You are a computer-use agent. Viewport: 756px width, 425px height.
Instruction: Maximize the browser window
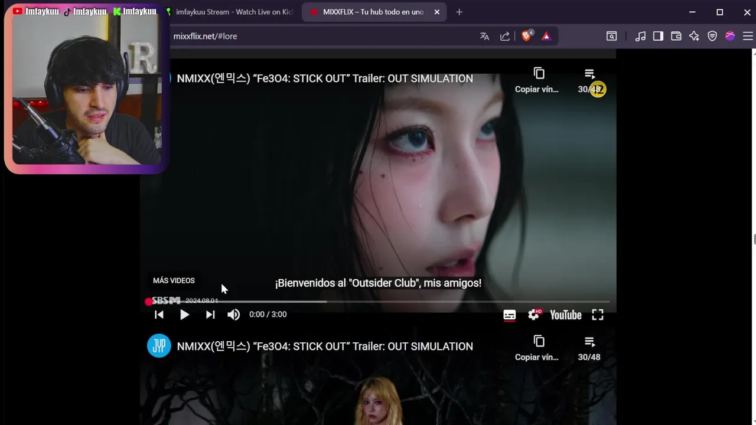point(719,12)
